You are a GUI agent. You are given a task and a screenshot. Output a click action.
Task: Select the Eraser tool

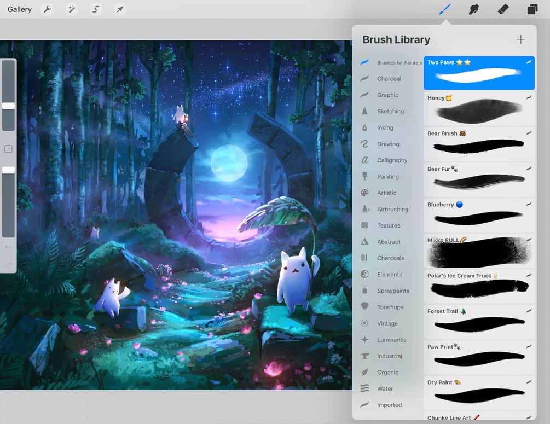click(x=503, y=9)
